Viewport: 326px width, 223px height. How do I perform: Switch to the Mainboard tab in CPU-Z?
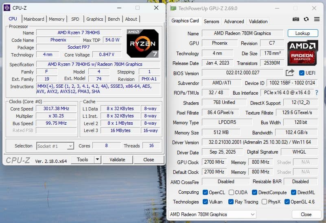tap(34, 19)
